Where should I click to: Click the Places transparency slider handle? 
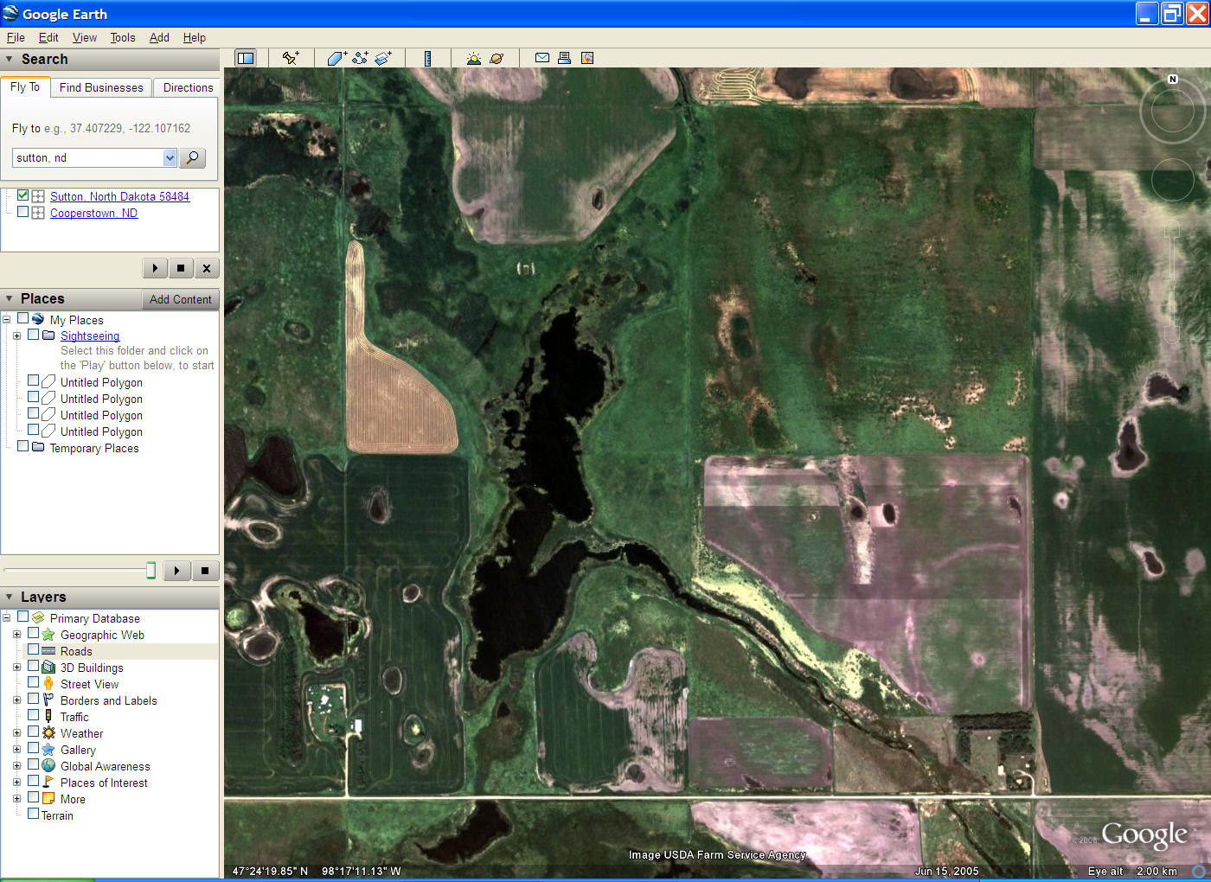(x=151, y=570)
